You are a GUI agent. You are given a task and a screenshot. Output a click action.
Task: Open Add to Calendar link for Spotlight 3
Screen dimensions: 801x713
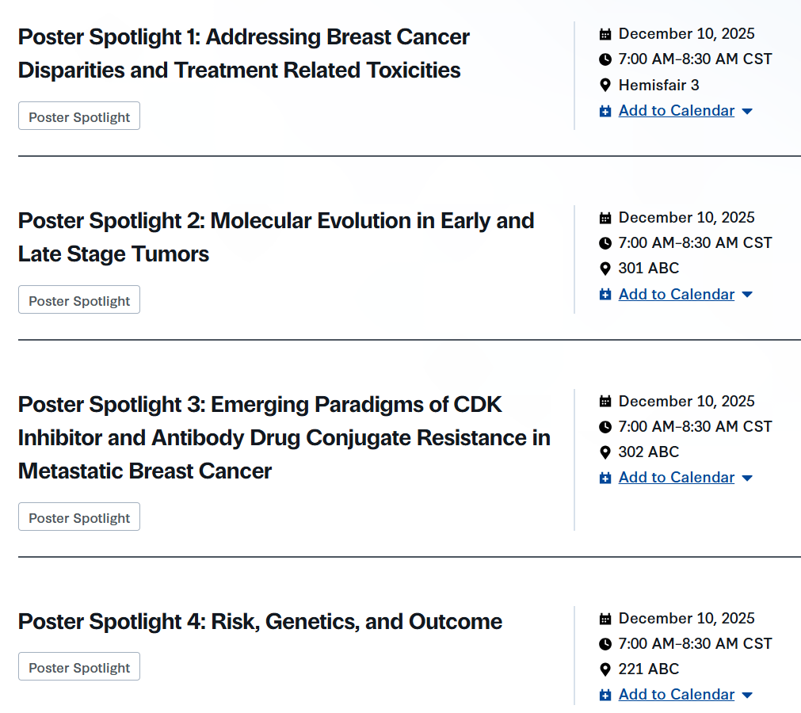coord(676,478)
